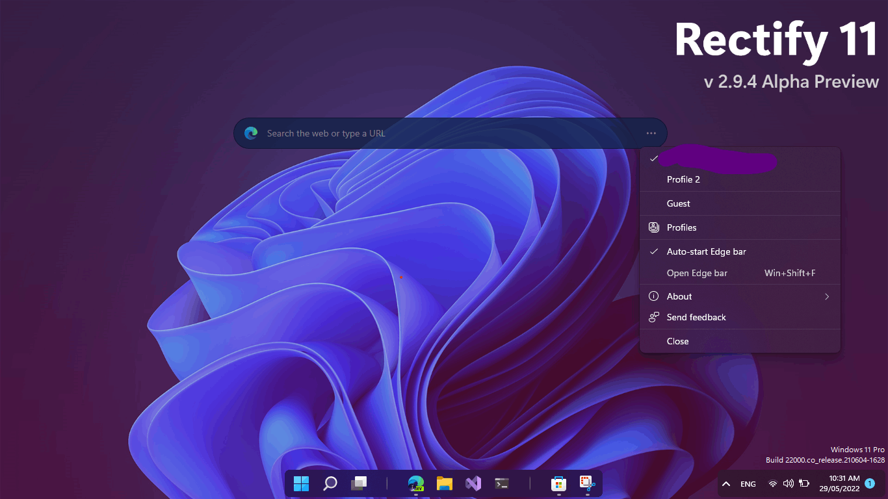Click the battery tray icon
Screen dimensions: 888x499
point(804,484)
